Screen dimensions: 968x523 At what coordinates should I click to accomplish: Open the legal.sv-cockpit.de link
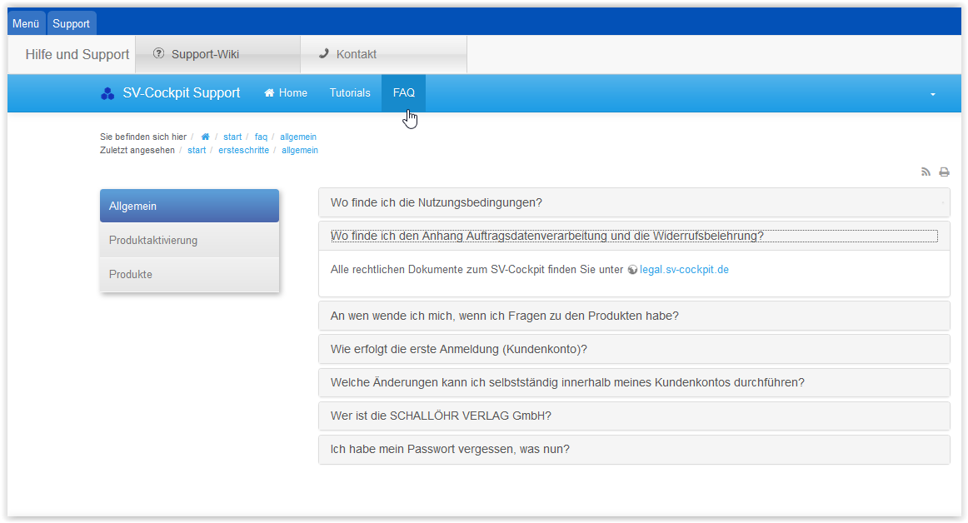coord(684,270)
